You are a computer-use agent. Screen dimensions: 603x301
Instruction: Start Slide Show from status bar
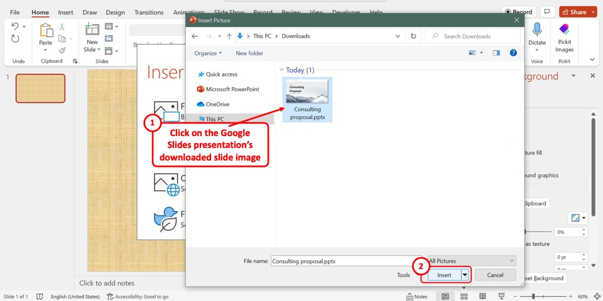point(501,297)
